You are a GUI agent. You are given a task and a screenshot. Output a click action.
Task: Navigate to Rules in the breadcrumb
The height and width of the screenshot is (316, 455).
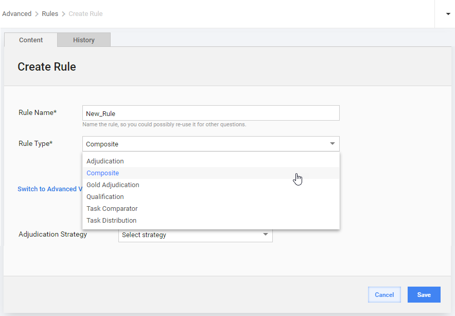tap(50, 14)
